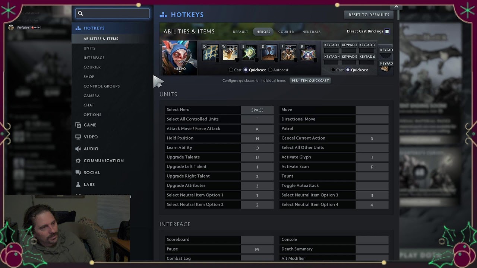This screenshot has height=268, width=477.
Task: Rebind the Select Hero key showing SPACE
Action: coord(257,110)
